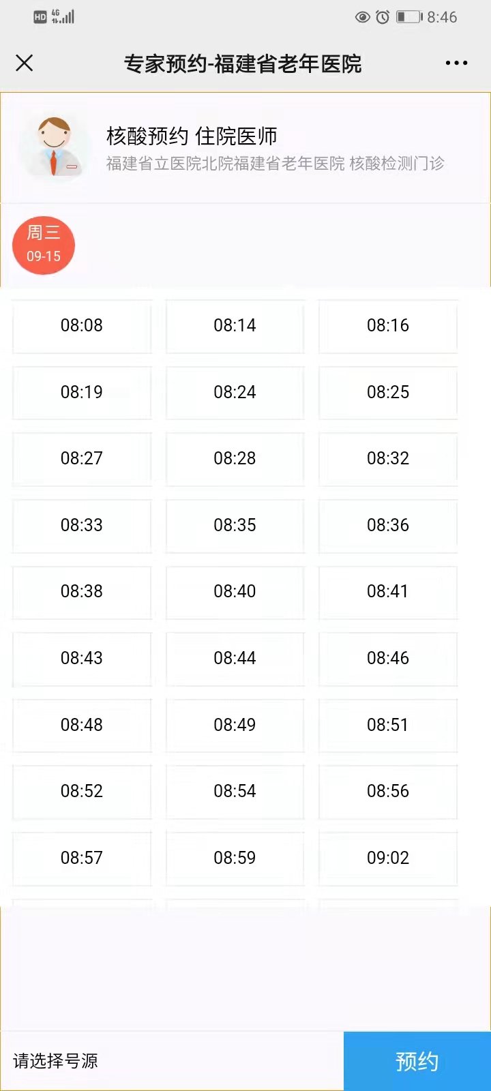Select the 09:02 appointment time

pyautogui.click(x=388, y=858)
